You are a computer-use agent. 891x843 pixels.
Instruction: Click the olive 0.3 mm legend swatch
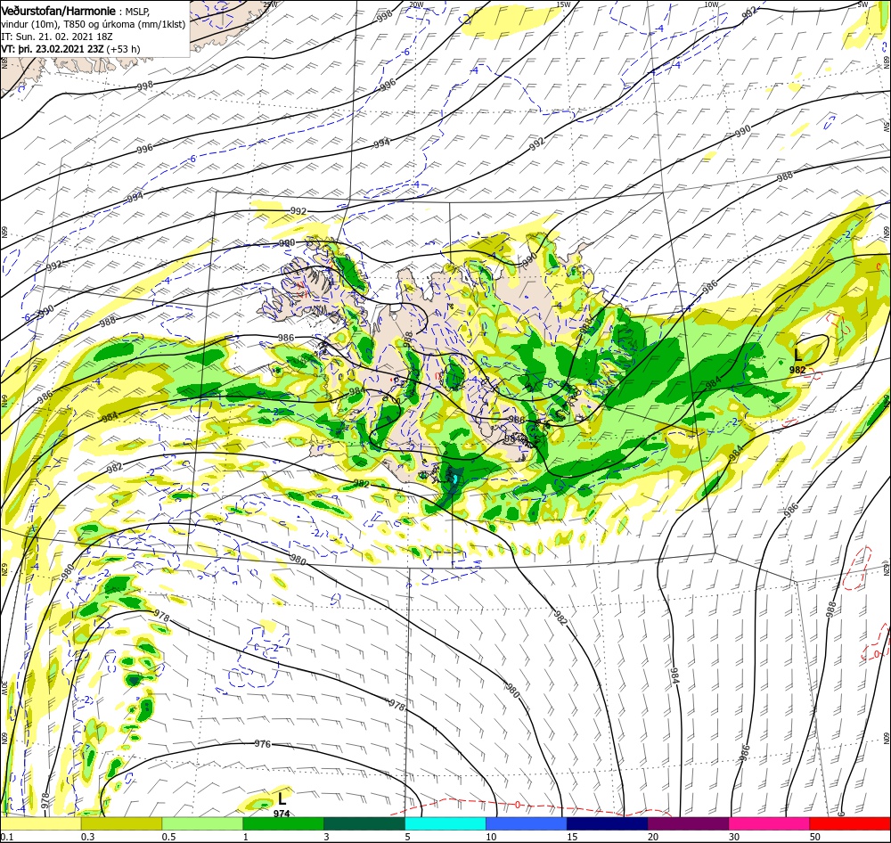(121, 823)
